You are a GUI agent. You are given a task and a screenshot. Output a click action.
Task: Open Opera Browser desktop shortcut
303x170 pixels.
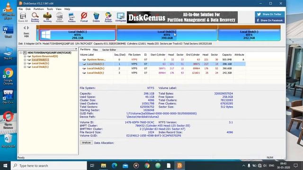tap(8, 119)
